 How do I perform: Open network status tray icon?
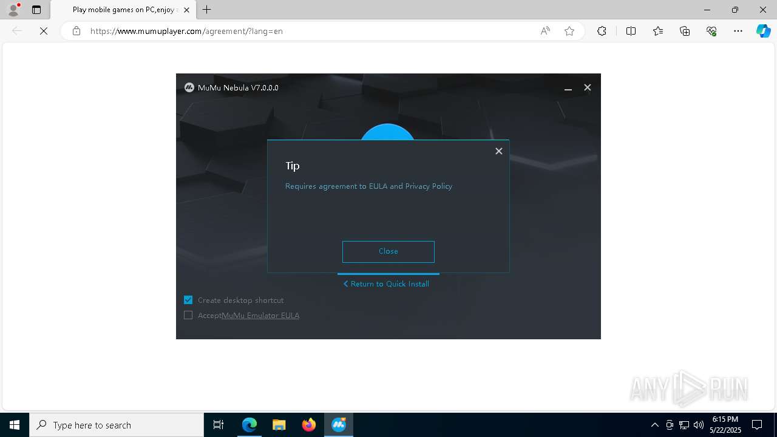(x=684, y=425)
